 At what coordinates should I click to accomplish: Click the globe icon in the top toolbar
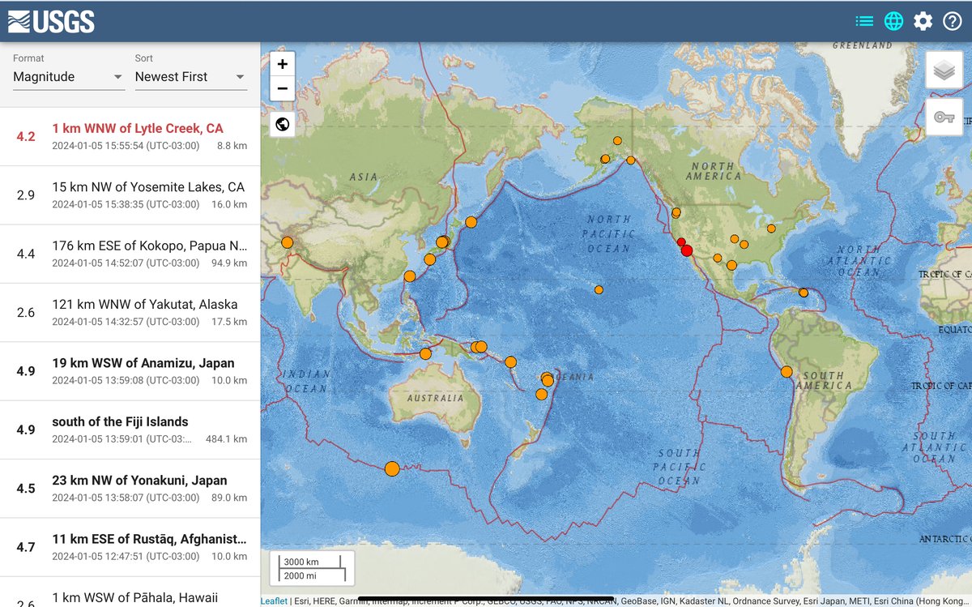point(893,20)
